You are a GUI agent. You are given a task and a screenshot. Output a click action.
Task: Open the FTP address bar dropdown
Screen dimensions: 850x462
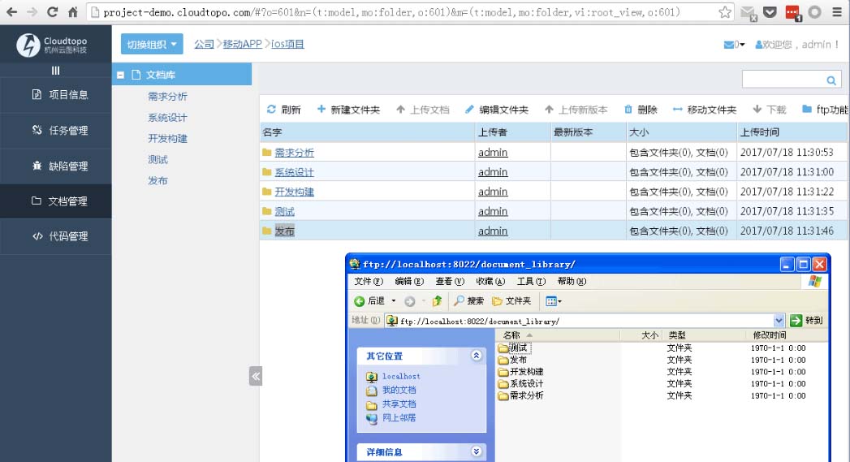779,321
